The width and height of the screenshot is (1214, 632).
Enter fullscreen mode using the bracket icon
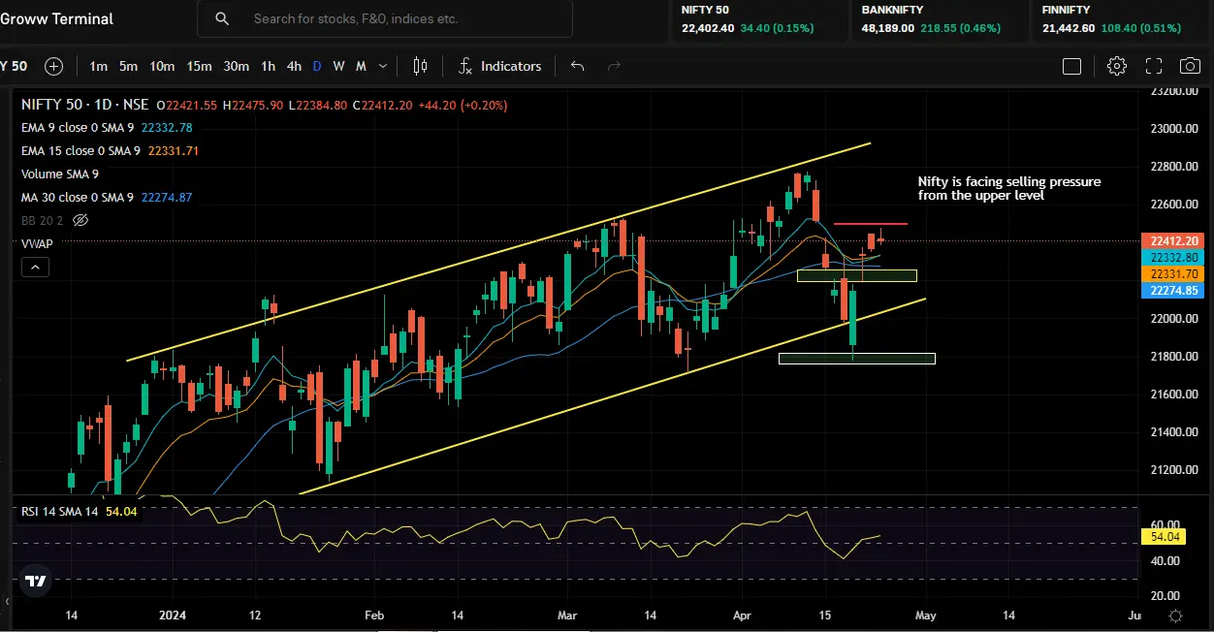(x=1153, y=66)
